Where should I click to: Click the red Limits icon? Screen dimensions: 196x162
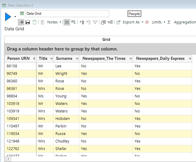coord(147,22)
